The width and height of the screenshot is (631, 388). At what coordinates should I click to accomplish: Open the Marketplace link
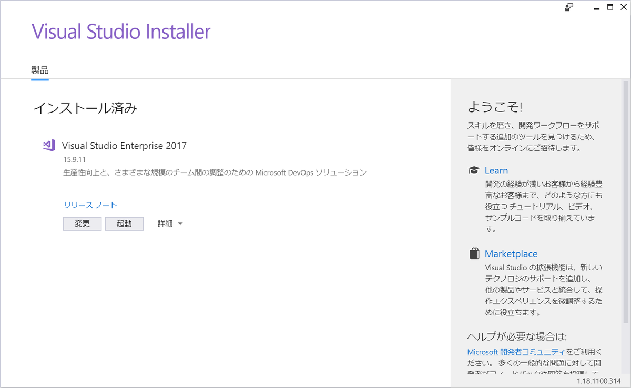tap(511, 253)
